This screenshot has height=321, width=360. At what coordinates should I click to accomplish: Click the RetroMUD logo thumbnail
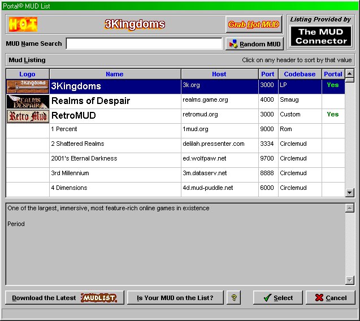[28, 116]
